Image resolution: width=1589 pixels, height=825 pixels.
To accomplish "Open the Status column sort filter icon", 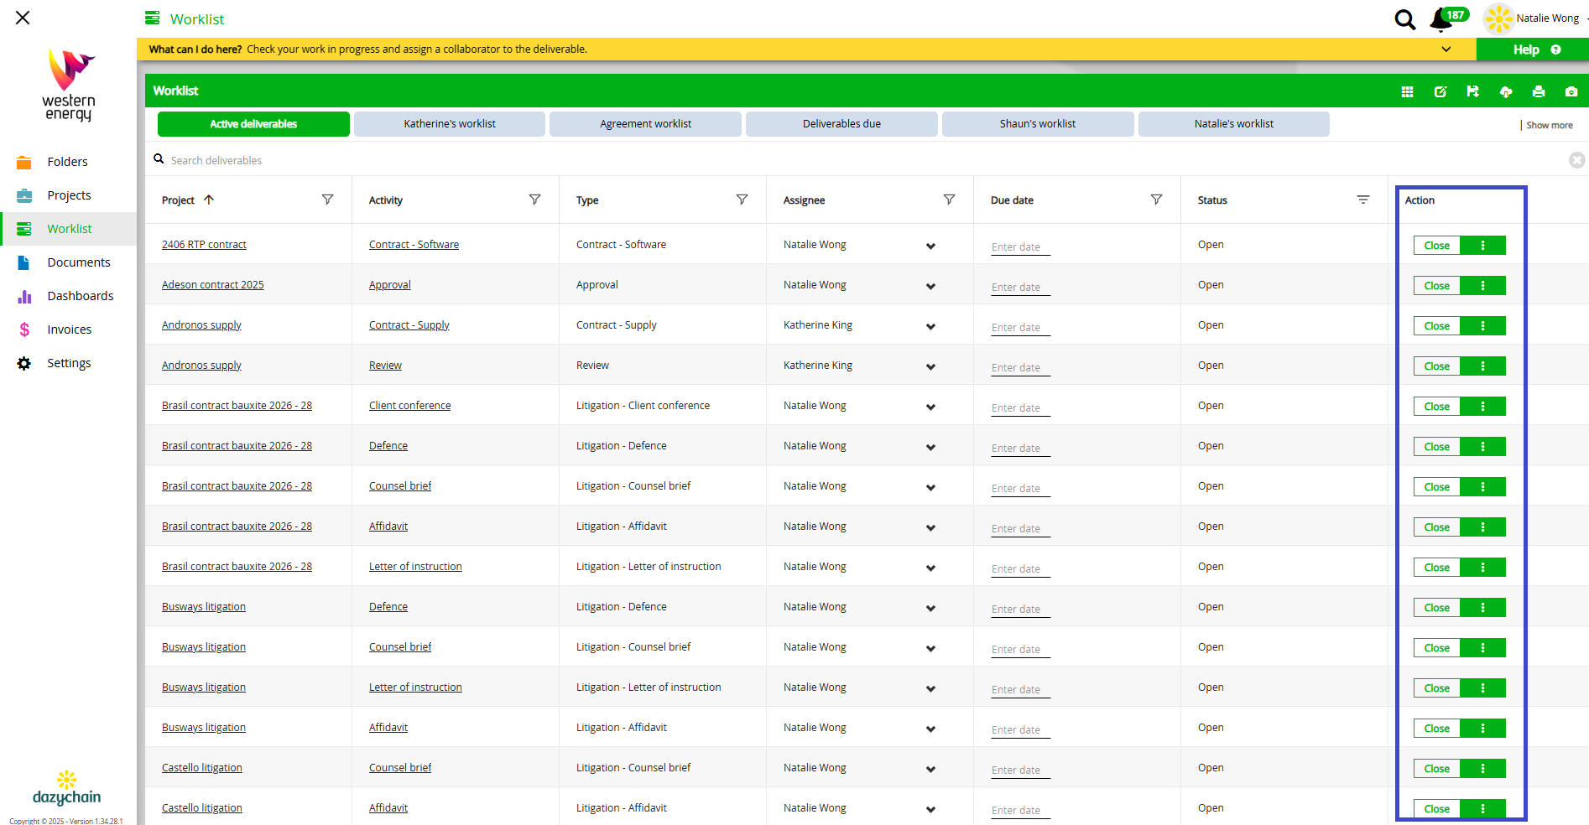I will (x=1363, y=200).
